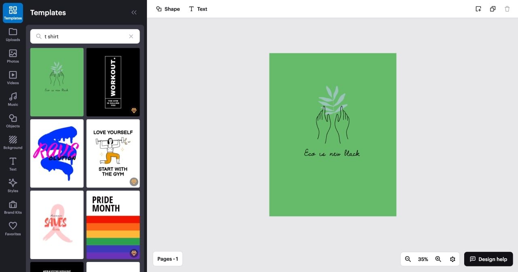Add Text from top toolbar
Viewport: 518px width, 272px height.
tap(198, 9)
